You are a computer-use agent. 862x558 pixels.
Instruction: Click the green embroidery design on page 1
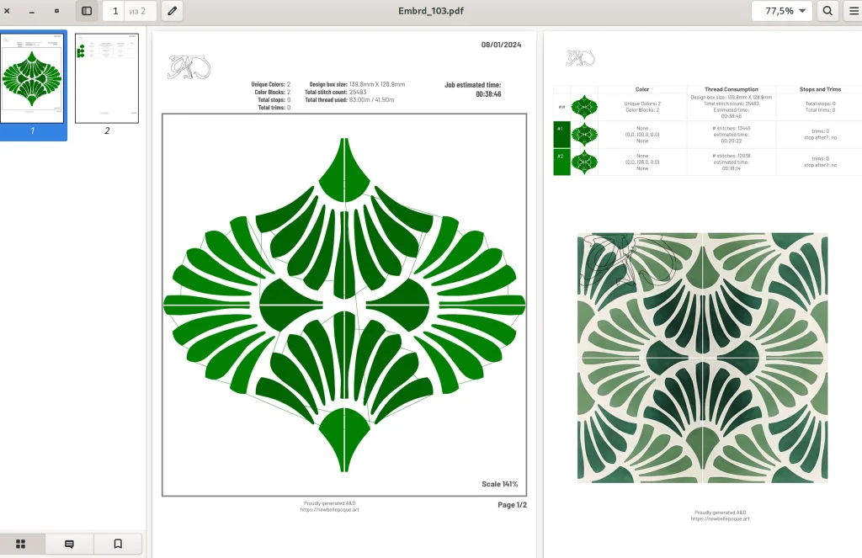[x=344, y=305]
